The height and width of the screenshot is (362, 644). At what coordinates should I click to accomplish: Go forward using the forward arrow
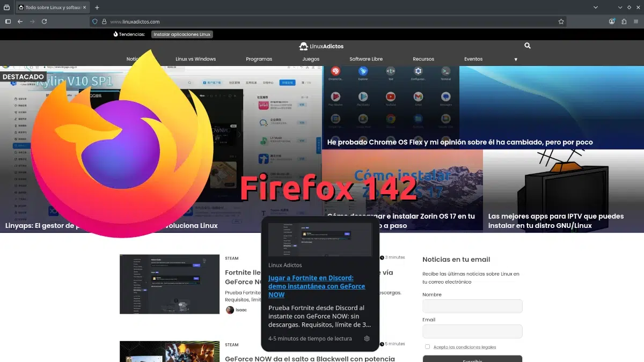[x=32, y=21]
